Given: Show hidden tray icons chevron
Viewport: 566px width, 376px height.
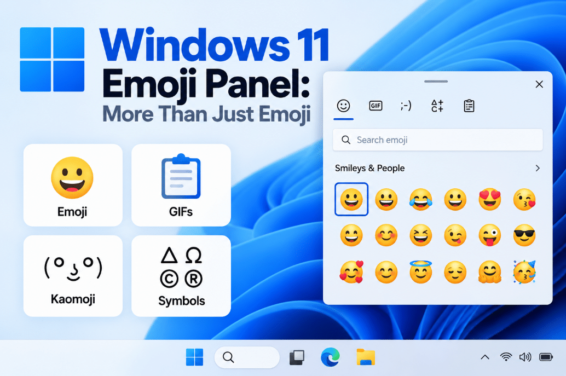Looking at the screenshot, I should [485, 357].
